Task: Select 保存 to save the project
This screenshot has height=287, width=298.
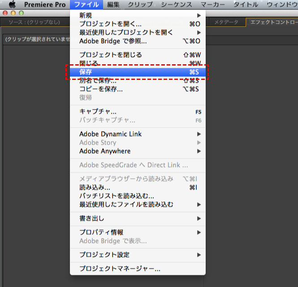Action: (x=138, y=72)
